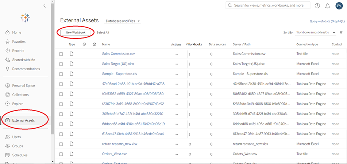The image size is (347, 164).
Task: Click the Tableau logo icon
Action: click(26, 18)
